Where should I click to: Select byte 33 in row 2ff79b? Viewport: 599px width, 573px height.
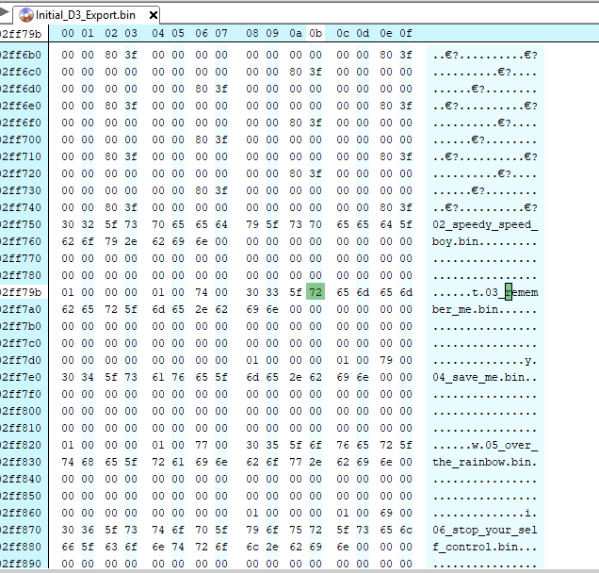click(x=272, y=292)
